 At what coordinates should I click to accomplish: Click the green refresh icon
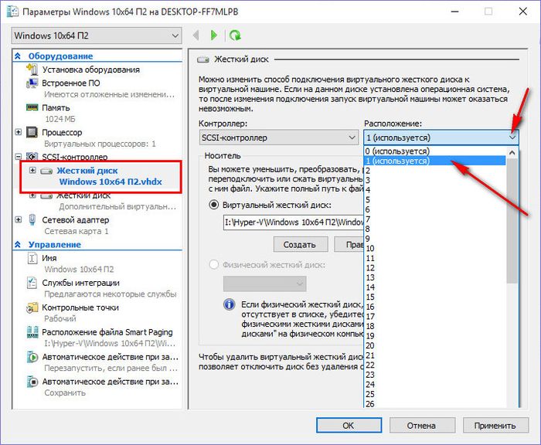click(x=235, y=36)
